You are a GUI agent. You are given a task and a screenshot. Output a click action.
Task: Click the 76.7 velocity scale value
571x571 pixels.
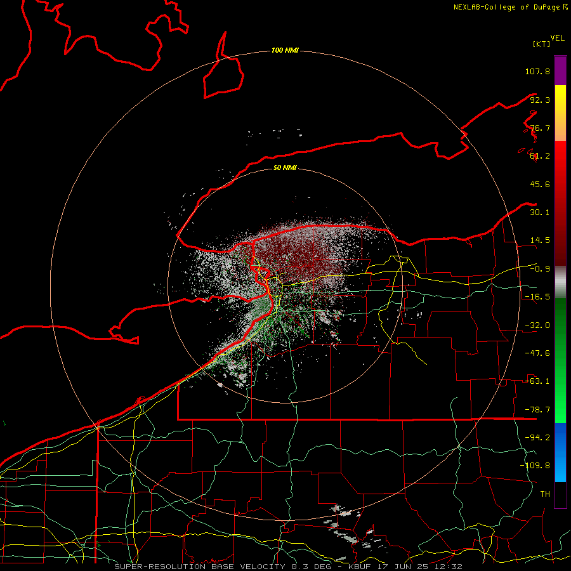540,128
